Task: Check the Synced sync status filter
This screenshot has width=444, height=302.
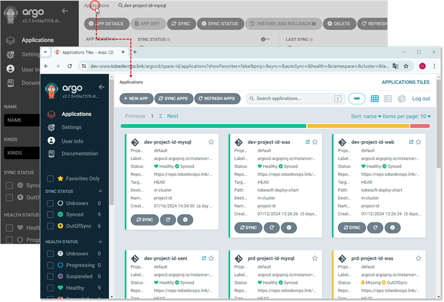Action: click(50, 215)
